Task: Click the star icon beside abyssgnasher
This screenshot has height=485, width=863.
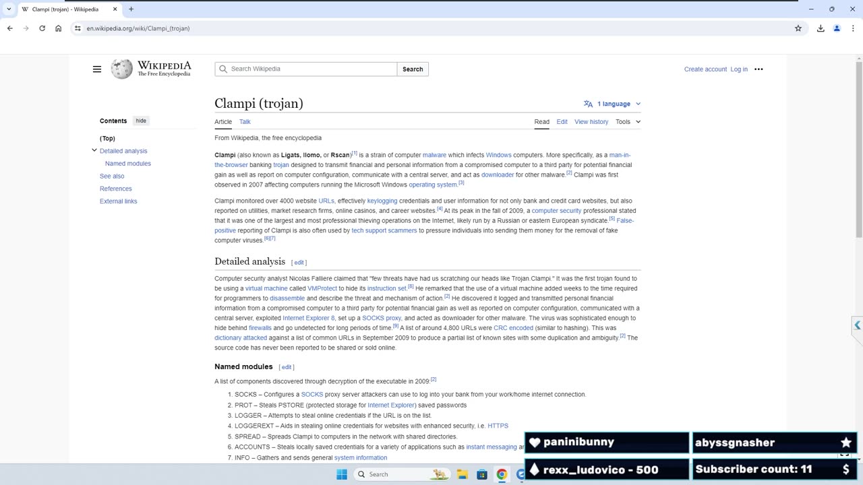Action: (846, 443)
